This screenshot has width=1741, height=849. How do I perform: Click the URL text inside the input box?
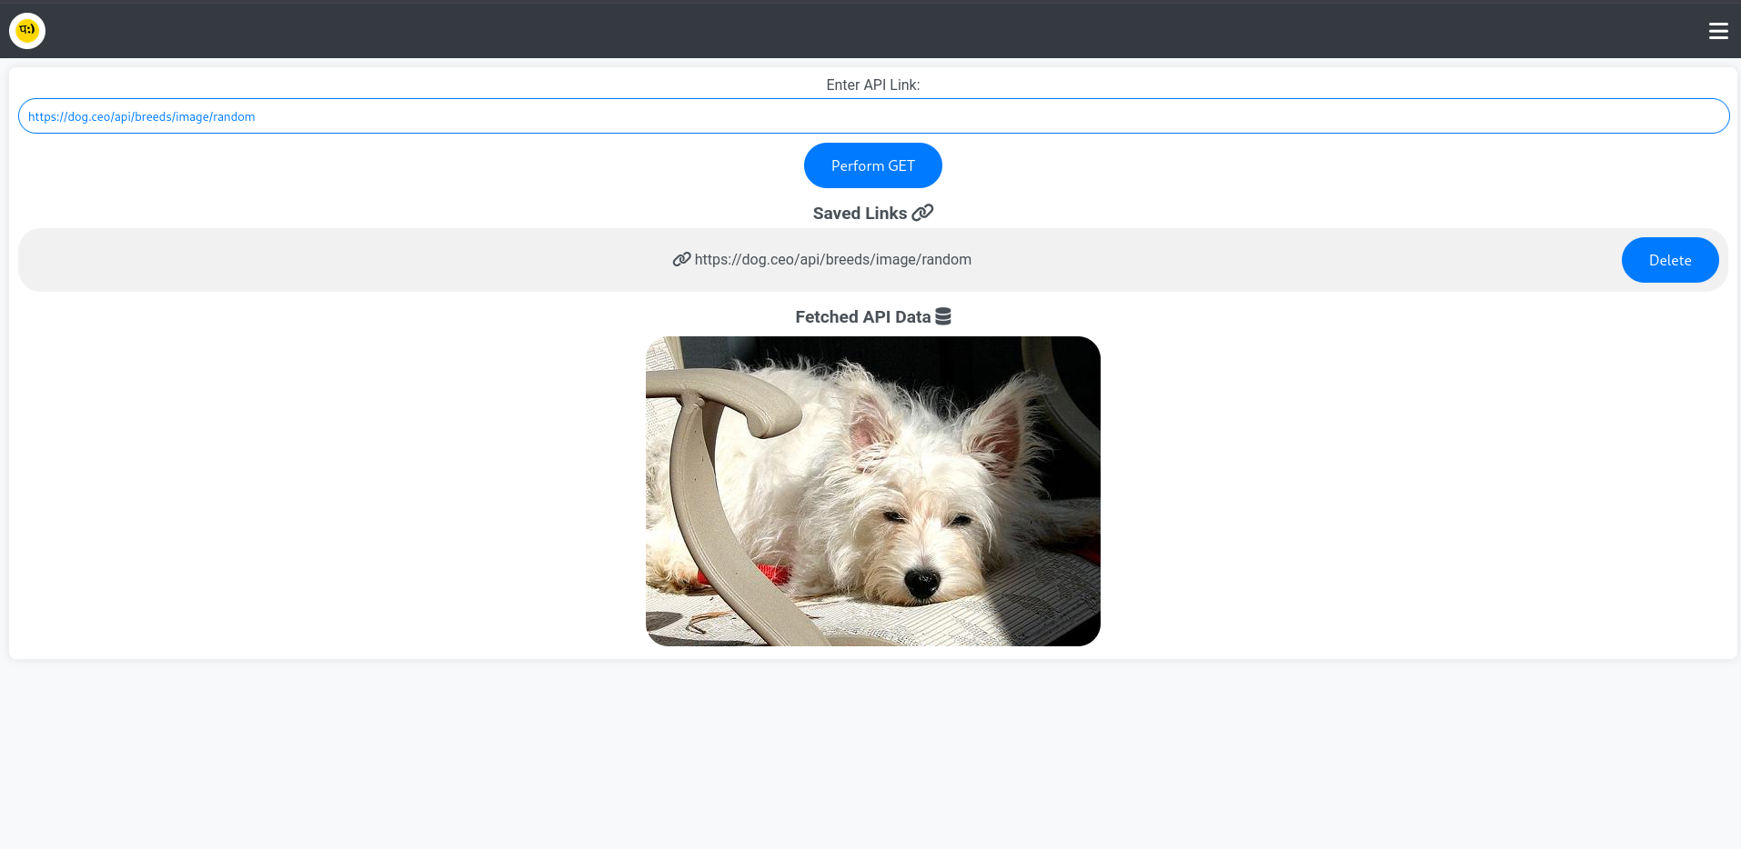coord(141,116)
